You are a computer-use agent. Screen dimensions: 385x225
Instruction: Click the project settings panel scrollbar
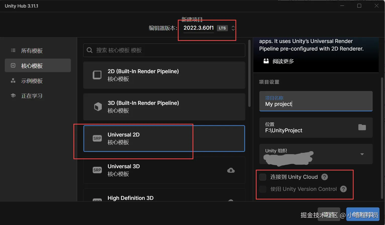(382, 138)
